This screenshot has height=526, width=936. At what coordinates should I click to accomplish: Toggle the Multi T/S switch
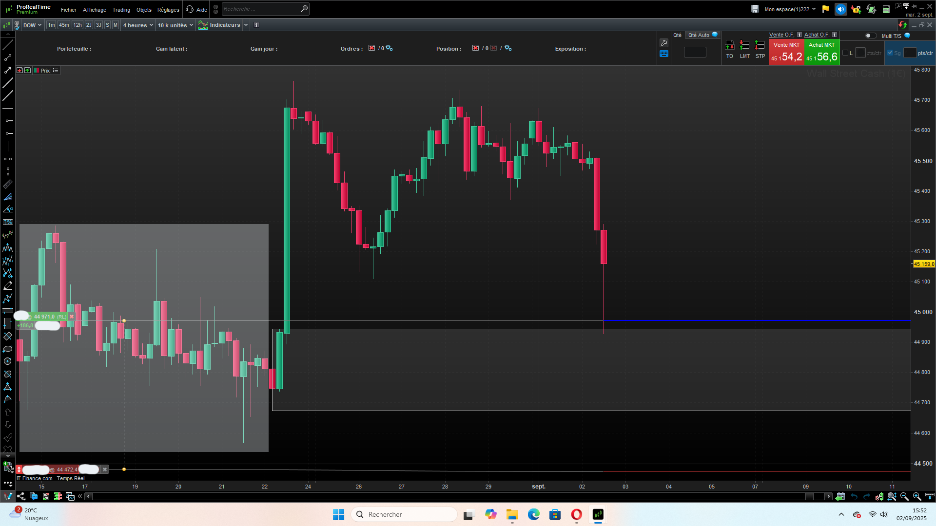[870, 36]
